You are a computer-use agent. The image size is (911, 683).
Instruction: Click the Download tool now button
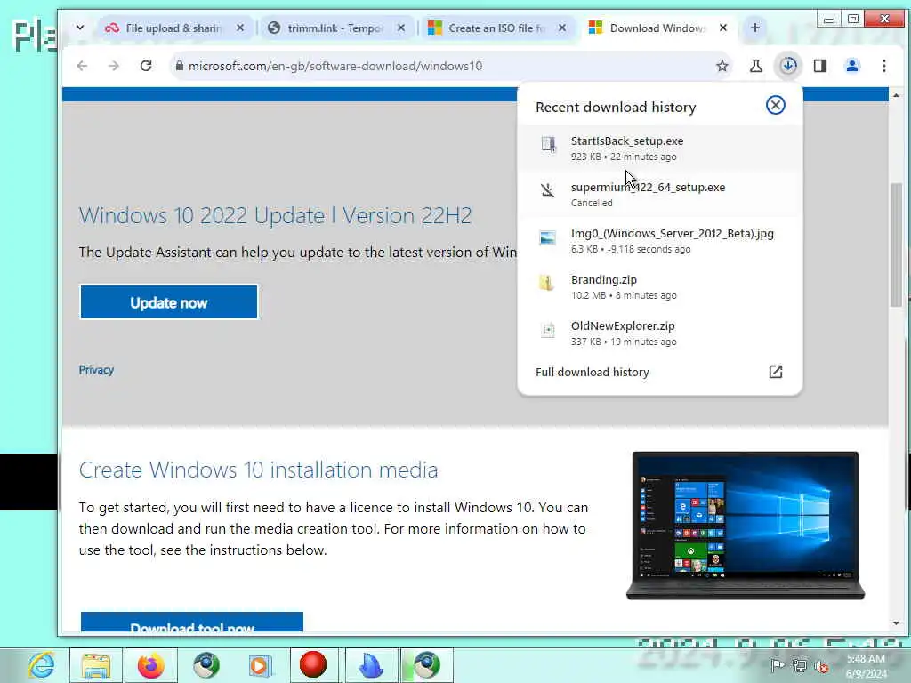coord(192,622)
